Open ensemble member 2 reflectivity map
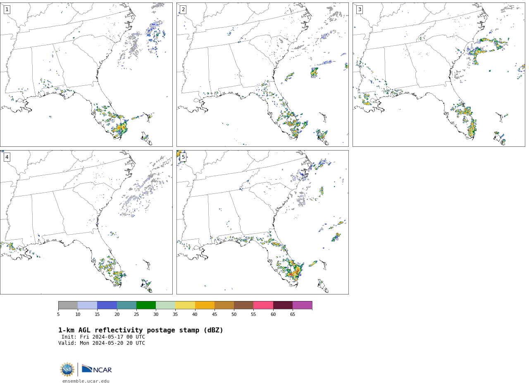This screenshot has width=529, height=386. coord(262,75)
